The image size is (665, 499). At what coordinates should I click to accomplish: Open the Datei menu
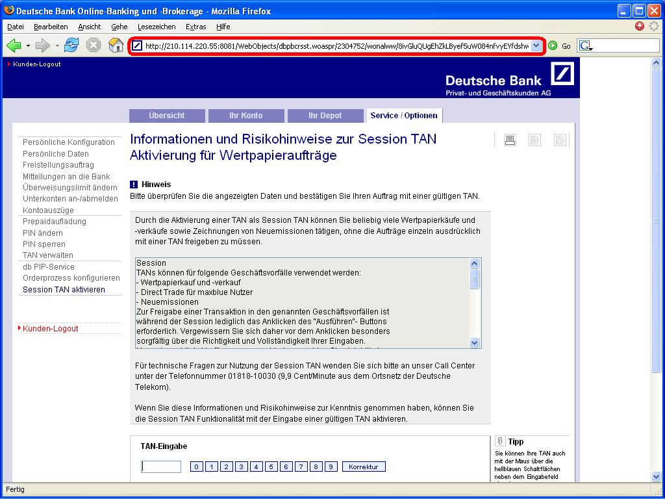click(x=16, y=27)
